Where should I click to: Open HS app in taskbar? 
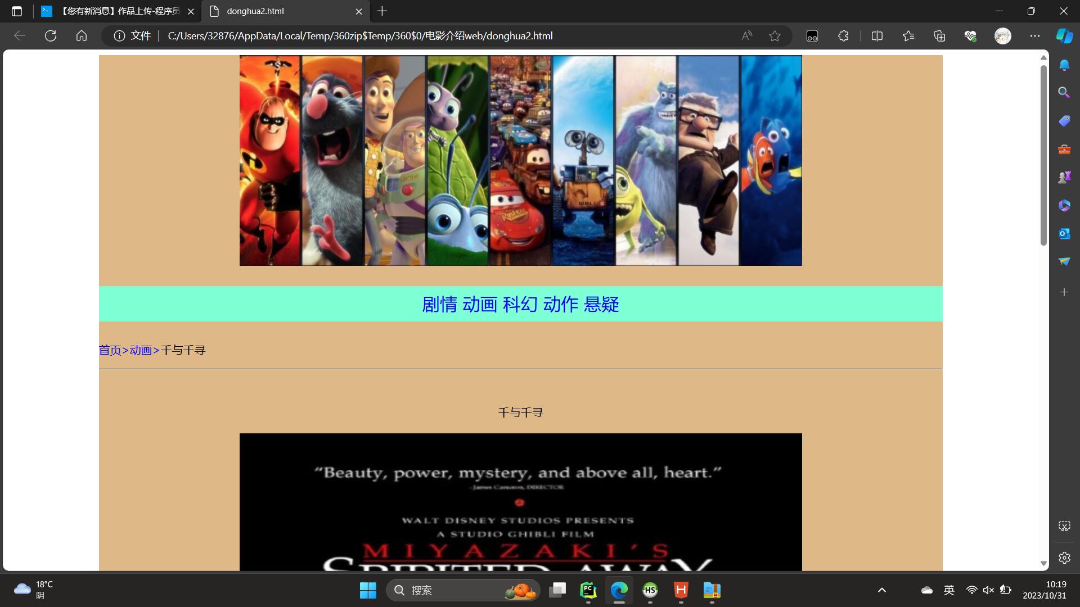click(x=650, y=590)
